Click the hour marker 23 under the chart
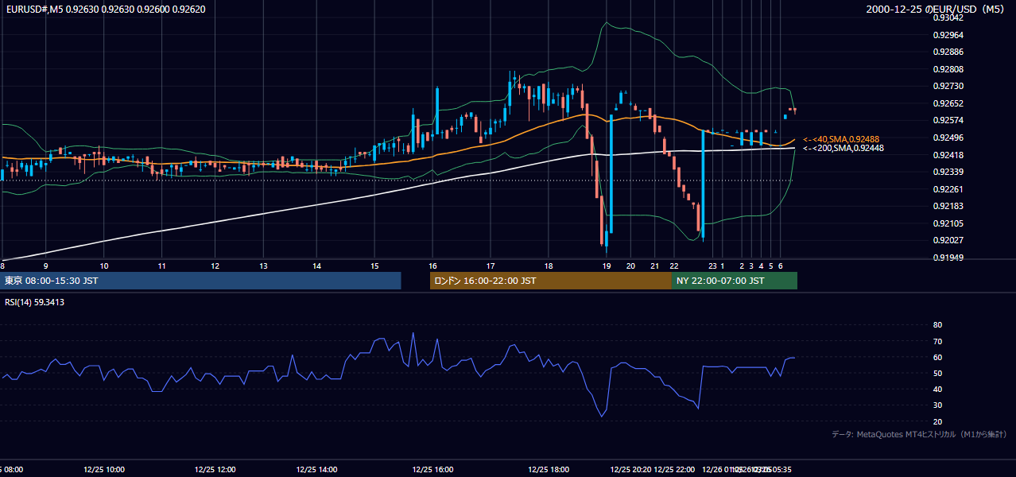1016x477 pixels. pos(712,266)
